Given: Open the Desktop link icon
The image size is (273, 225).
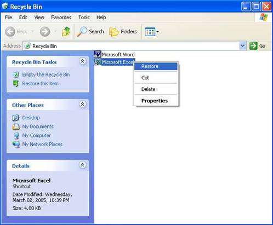Looking at the screenshot, I should (16, 118).
